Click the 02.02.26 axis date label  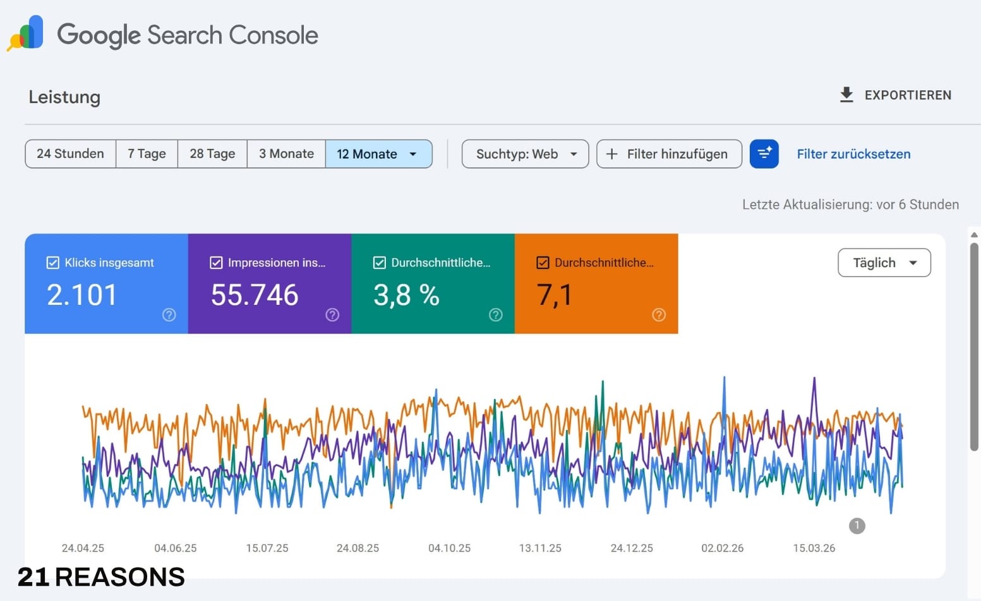(723, 548)
